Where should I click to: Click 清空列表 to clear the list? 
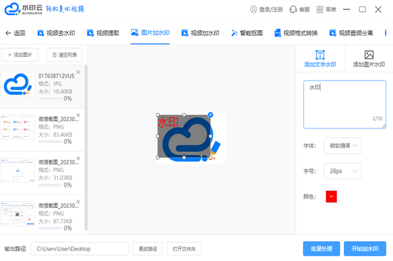(64, 55)
